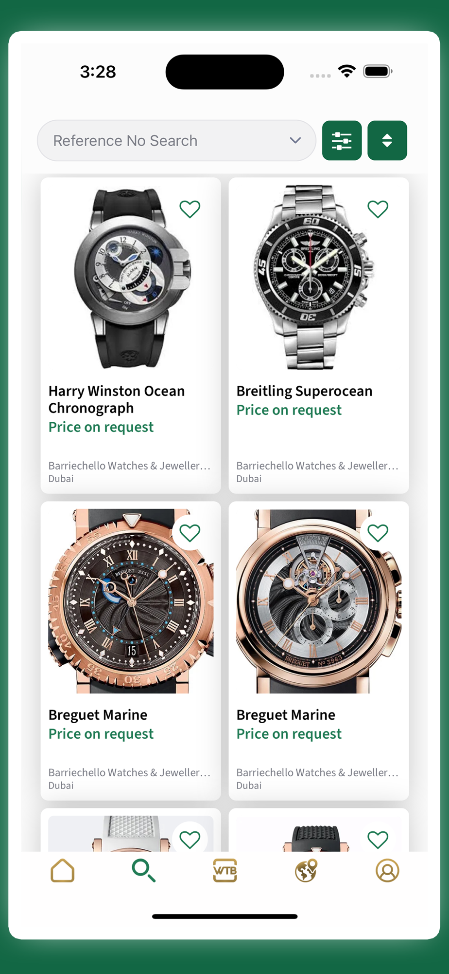The height and width of the screenshot is (974, 449).
Task: Favorite the Breitling Superocean watch
Action: tap(378, 209)
